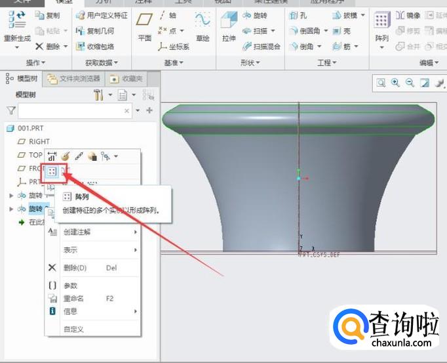Click the Extrude (拉伸) tool in the ribbon
The height and width of the screenshot is (363, 447).
[228, 26]
